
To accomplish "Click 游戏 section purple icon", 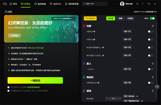I will click(x=84, y=91).
